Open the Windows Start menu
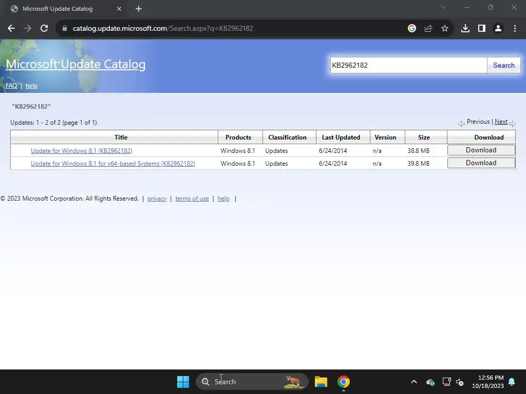Viewport: 526px width, 394px height. [183, 382]
